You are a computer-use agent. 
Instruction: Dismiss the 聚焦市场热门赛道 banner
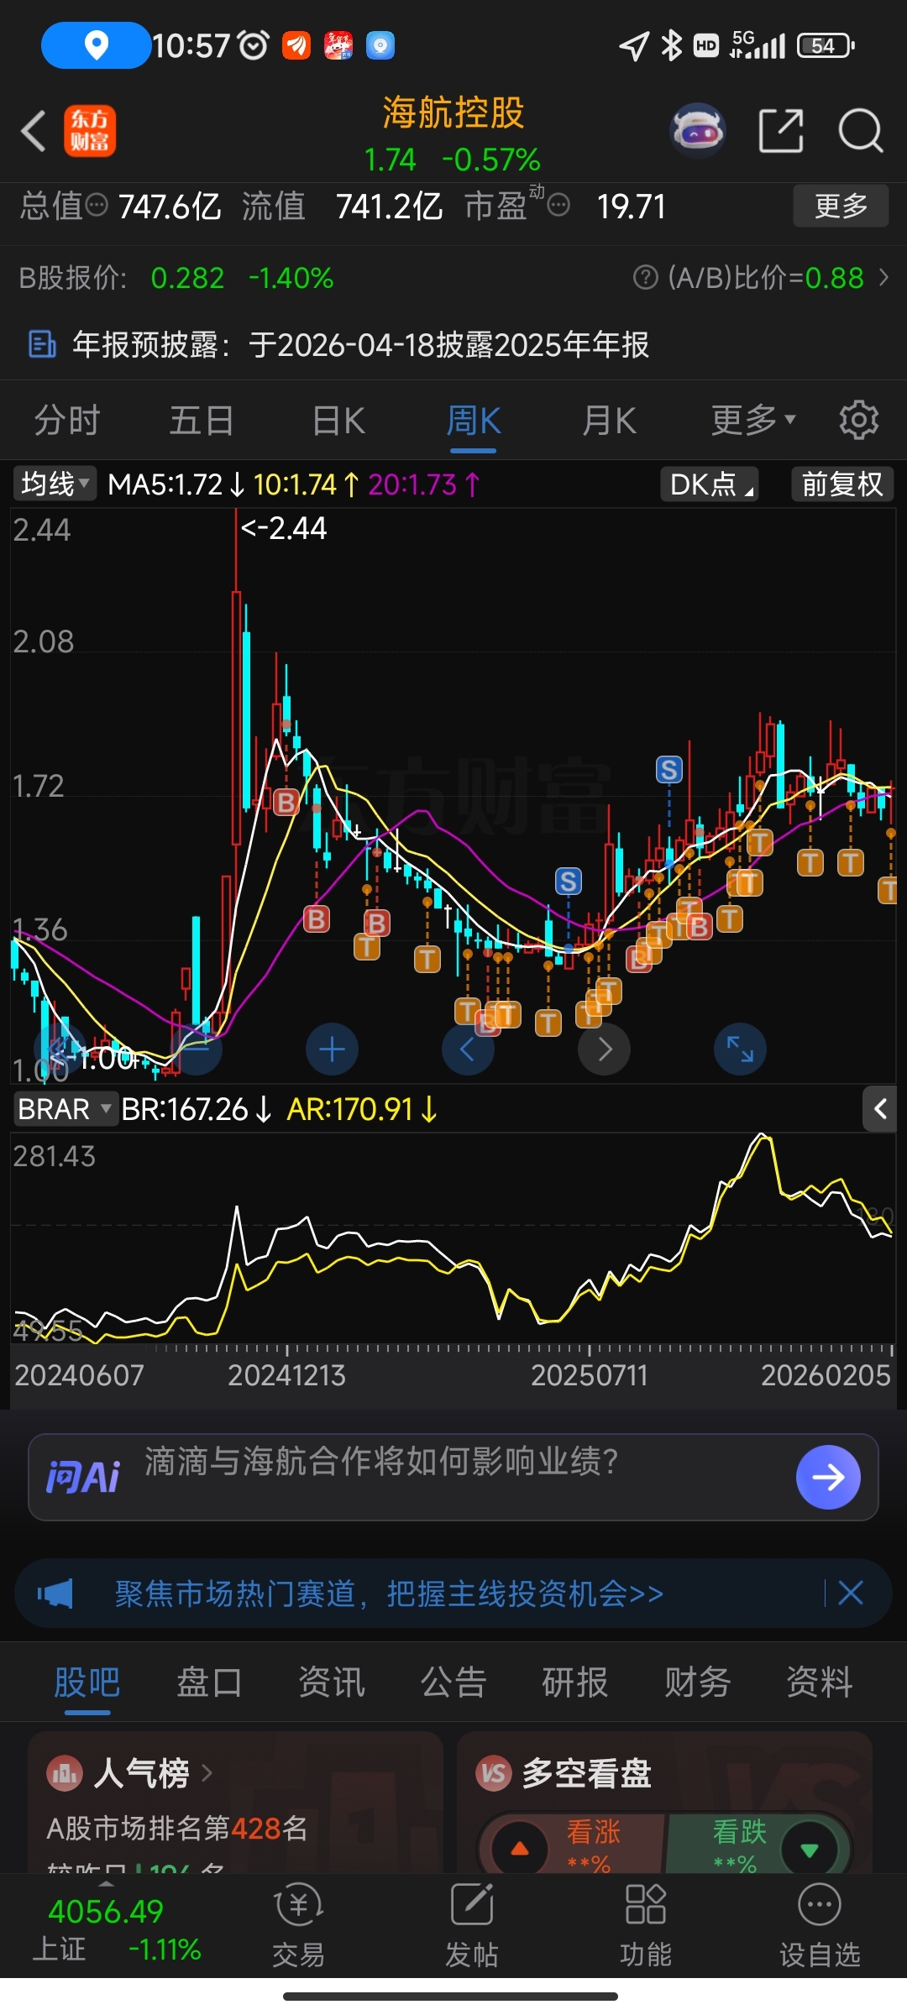click(850, 1593)
